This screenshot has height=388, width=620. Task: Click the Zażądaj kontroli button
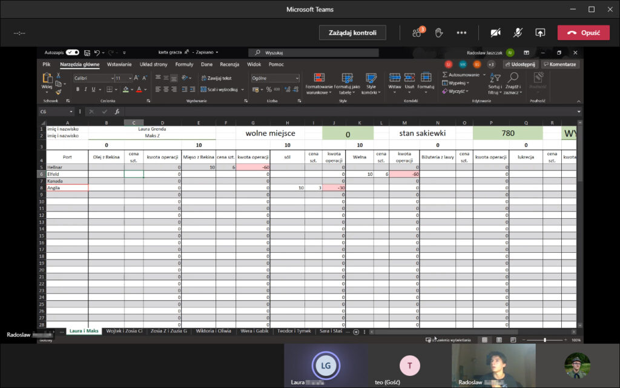point(352,33)
